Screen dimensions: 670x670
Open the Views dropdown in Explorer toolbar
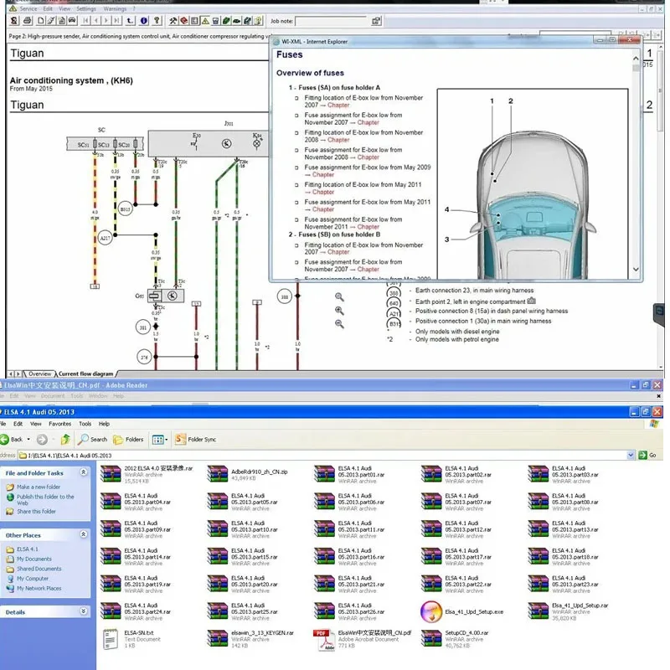click(x=160, y=439)
